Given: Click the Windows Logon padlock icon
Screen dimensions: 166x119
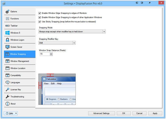Looking at the screenshot, I should pyautogui.click(x=7, y=40).
